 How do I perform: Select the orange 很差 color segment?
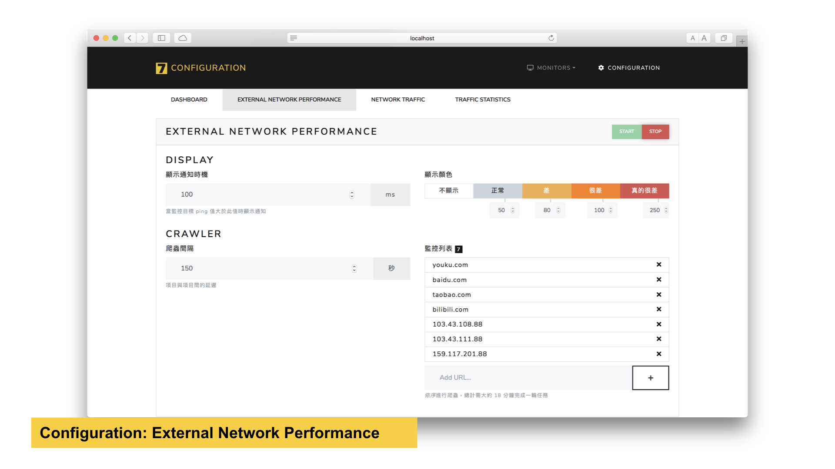point(595,191)
